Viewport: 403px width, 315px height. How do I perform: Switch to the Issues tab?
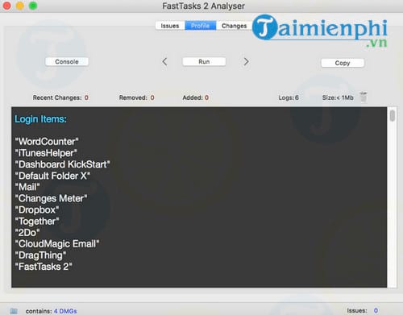coord(170,26)
